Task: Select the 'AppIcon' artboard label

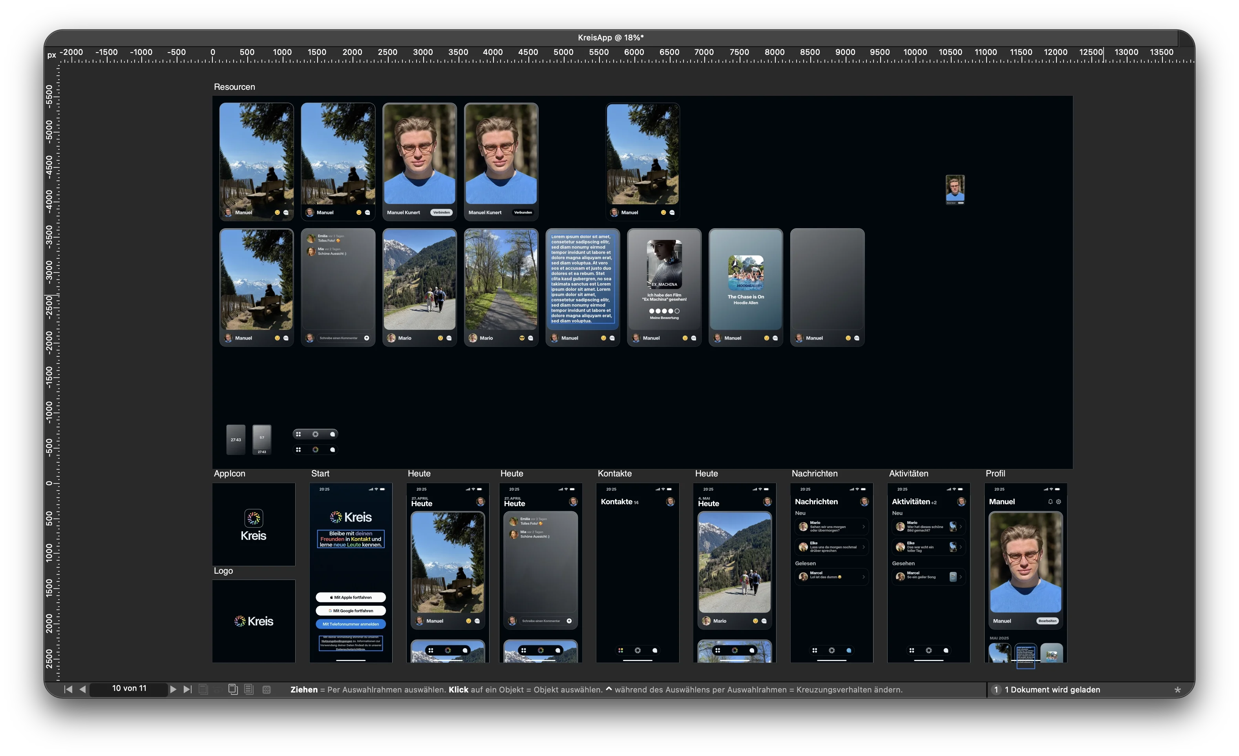Action: click(x=229, y=474)
